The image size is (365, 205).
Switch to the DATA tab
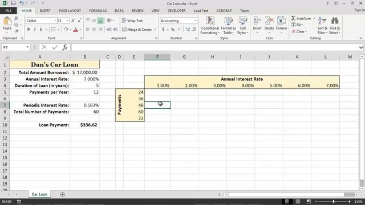click(119, 11)
